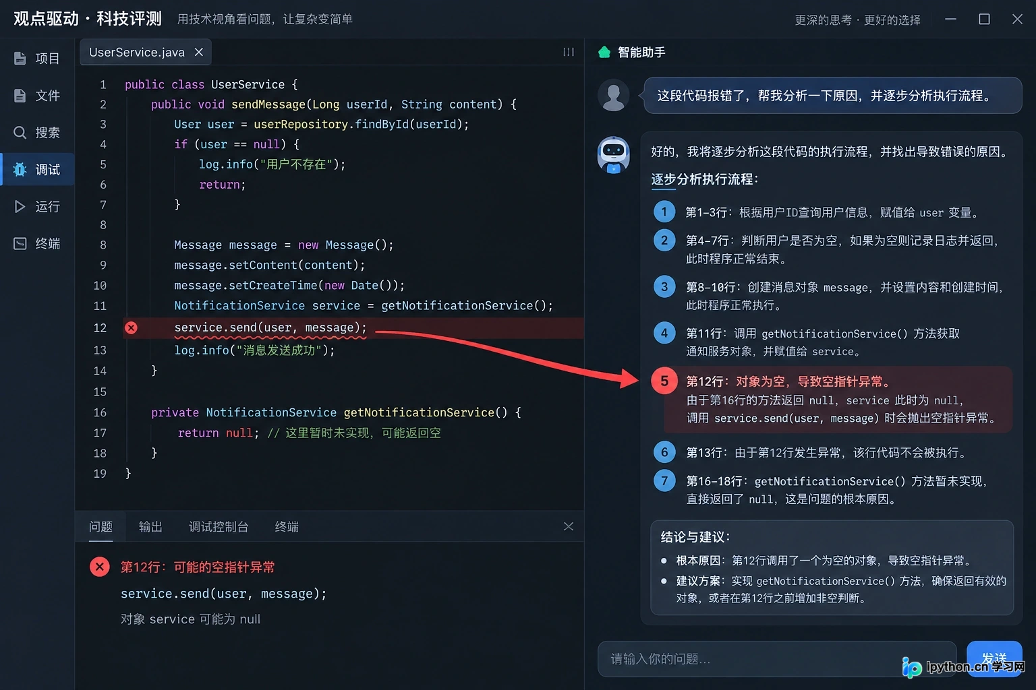Click the split editor icon above the code
1036x690 pixels.
coord(569,52)
